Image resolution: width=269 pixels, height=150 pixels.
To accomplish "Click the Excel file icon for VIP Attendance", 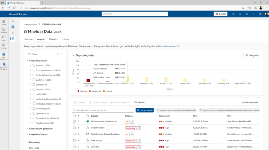I will tap(88, 122).
